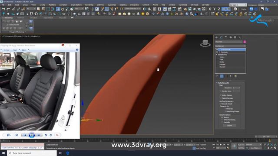Image resolution: width=278 pixels, height=156 pixels.
Task: Click Remove Modifier trash icon
Action: click(231, 76)
